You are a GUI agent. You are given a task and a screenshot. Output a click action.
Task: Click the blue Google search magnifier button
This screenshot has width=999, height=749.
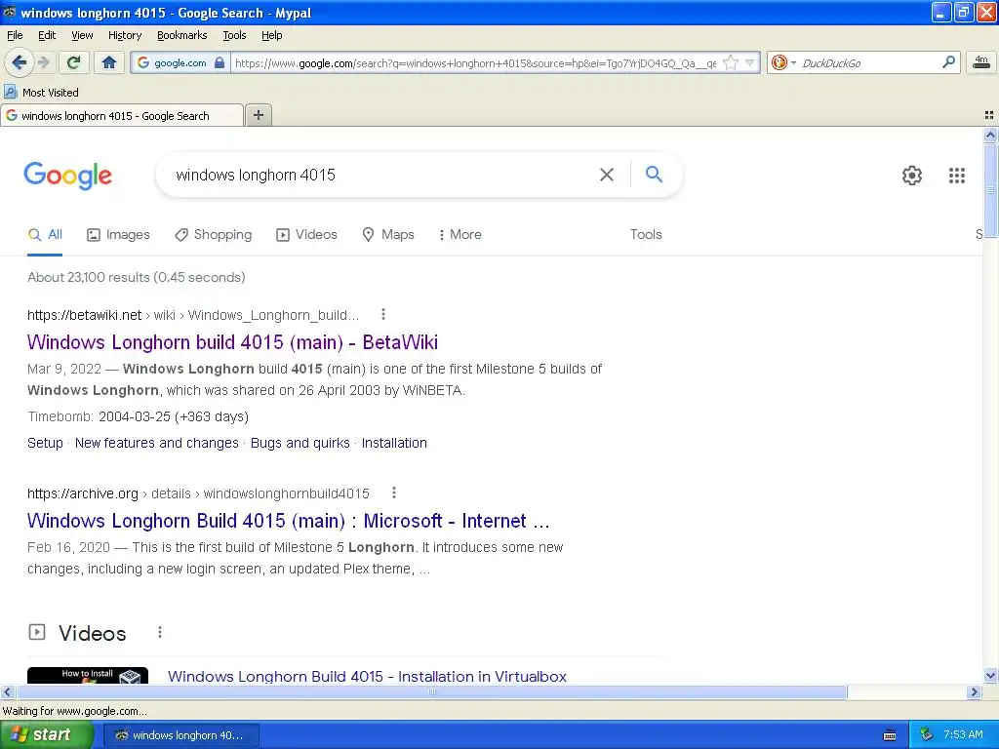654,174
